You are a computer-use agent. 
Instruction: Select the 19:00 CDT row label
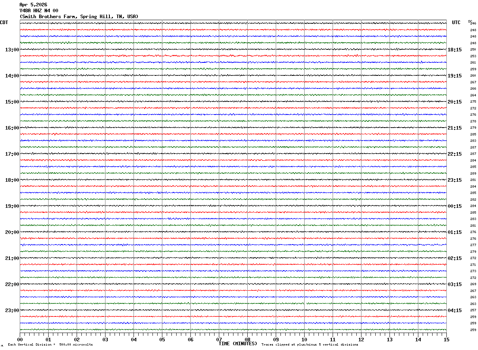point(12,206)
